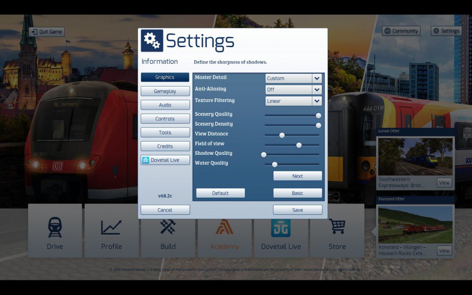
Task: Click the Dovetail Live main menu tile
Action: [281, 231]
